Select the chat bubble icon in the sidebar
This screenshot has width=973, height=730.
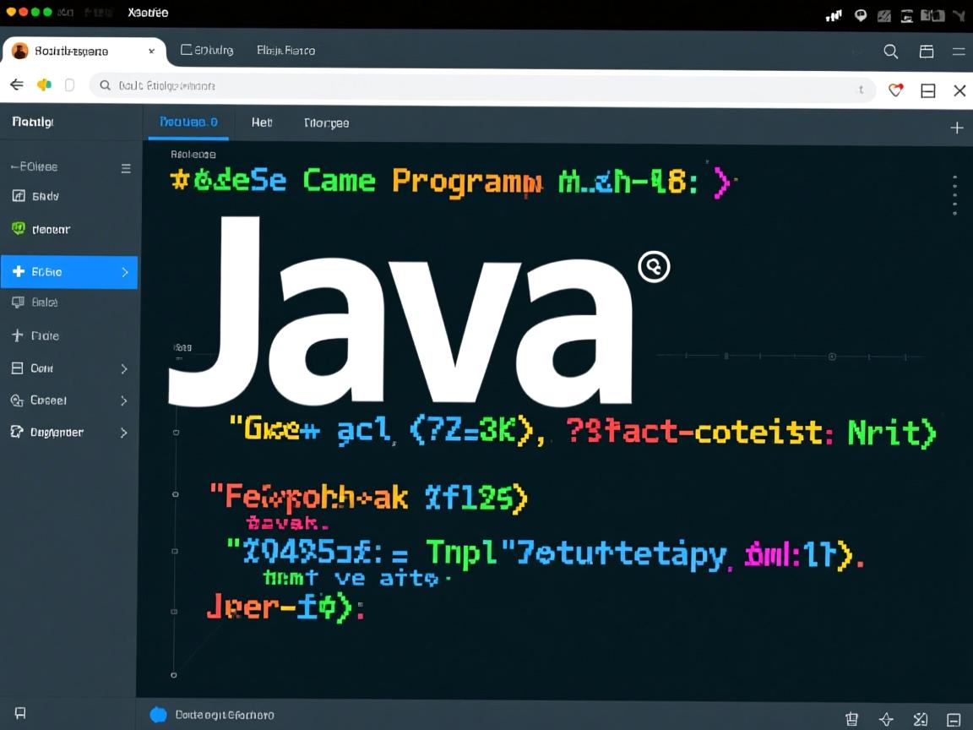tap(17, 302)
